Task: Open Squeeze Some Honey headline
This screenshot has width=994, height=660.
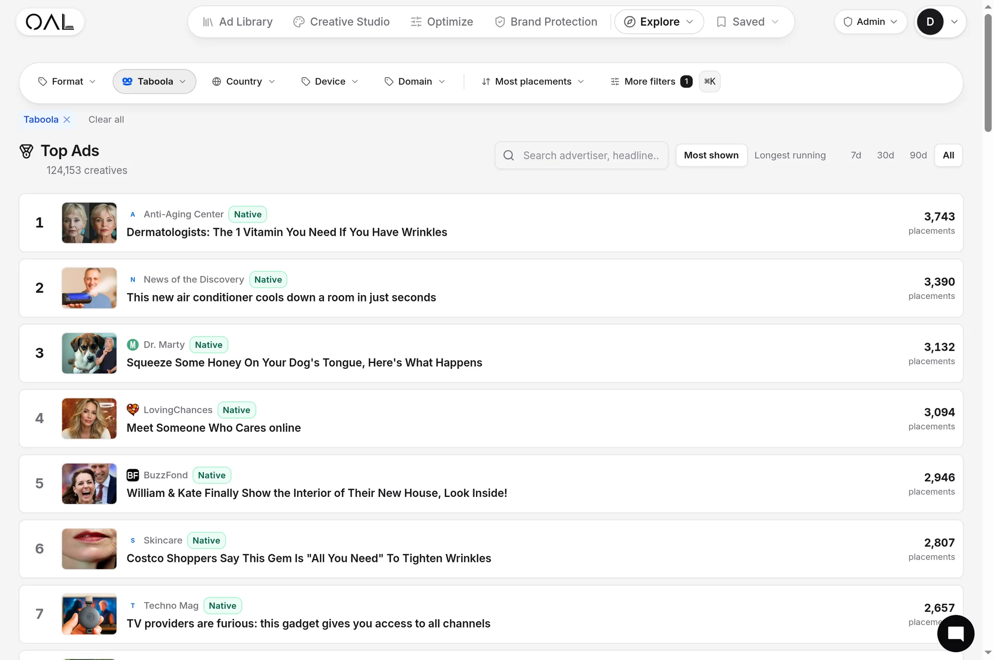Action: click(x=304, y=363)
